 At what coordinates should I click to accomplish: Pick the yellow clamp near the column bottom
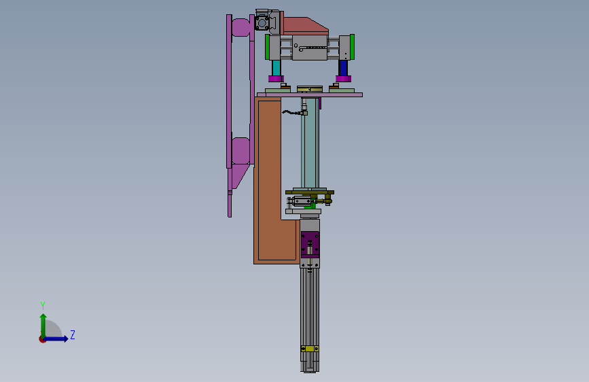[310, 349]
